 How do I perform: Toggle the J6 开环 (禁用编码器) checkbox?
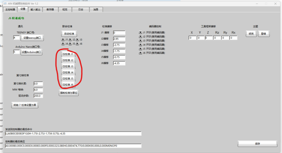click(140, 53)
